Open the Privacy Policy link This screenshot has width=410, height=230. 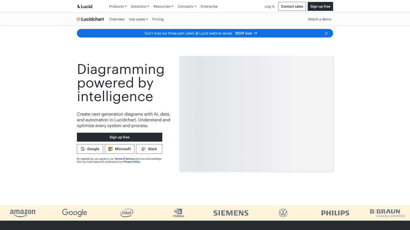point(132,162)
